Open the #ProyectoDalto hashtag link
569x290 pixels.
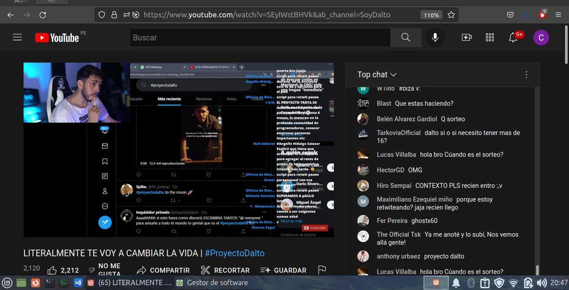tap(235, 253)
